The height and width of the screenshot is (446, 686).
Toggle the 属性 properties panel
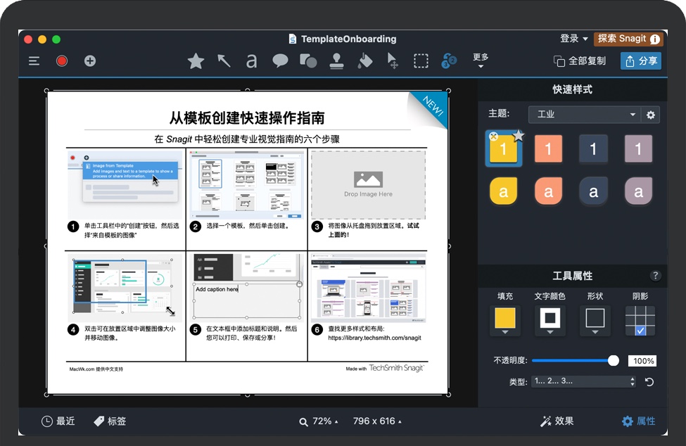click(x=638, y=421)
